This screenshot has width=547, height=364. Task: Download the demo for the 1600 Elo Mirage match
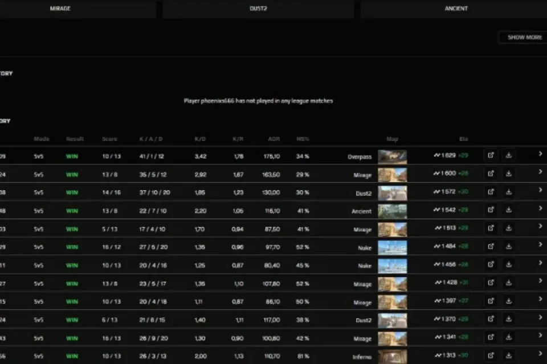(x=509, y=173)
